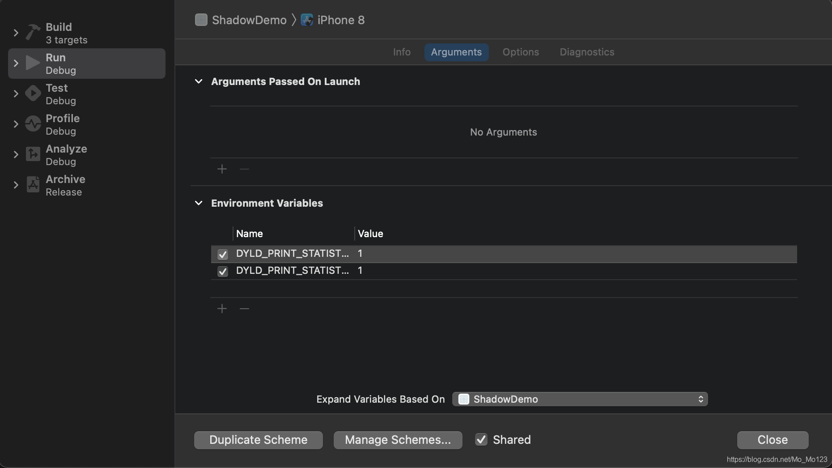832x468 pixels.
Task: Switch to the Options tab
Action: point(521,52)
